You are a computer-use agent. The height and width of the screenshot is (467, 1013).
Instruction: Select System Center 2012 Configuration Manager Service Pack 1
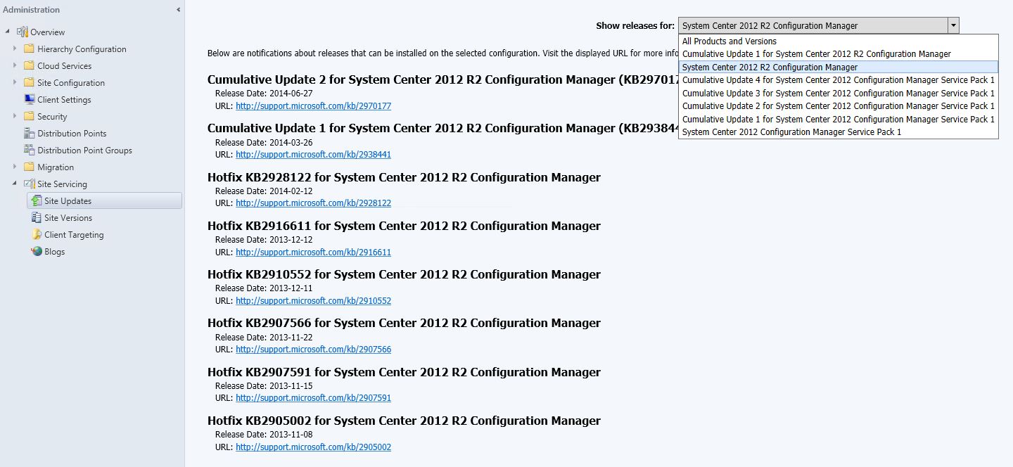[839, 132]
